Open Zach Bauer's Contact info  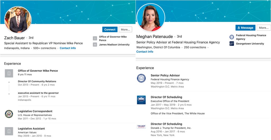pyautogui.click(x=68, y=48)
